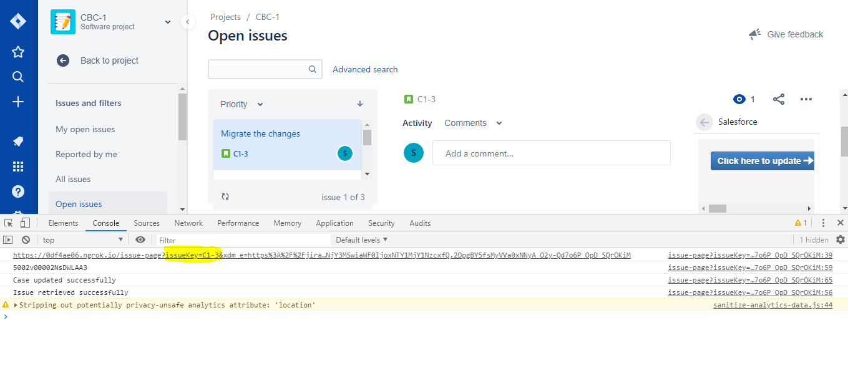Open the Advanced search link
This screenshot has width=848, height=386.
pyautogui.click(x=365, y=69)
